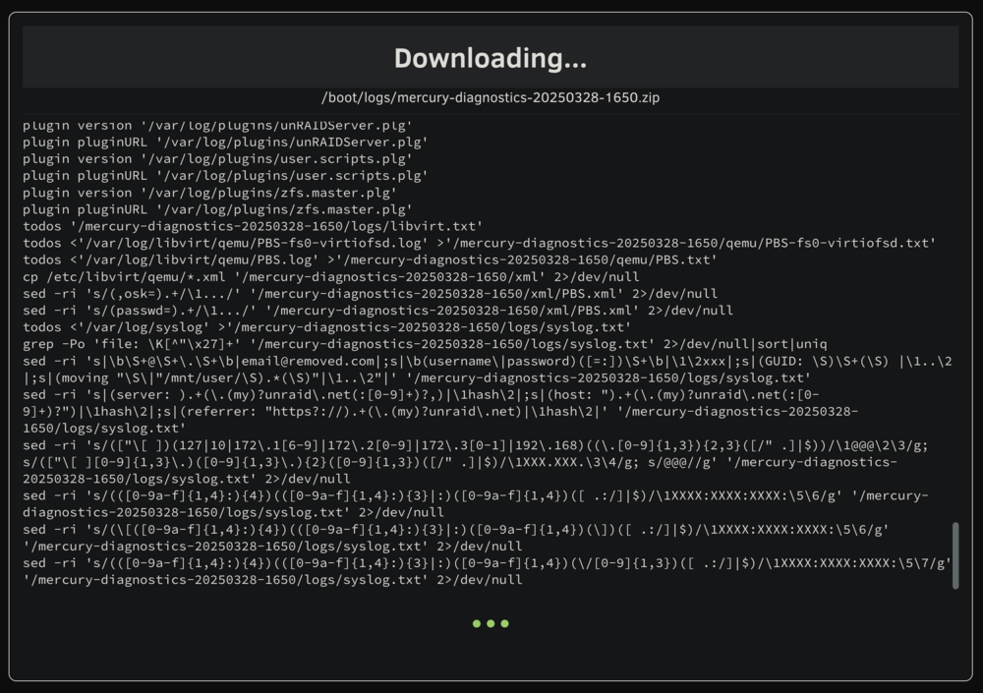The width and height of the screenshot is (983, 693).
Task: Click the todos qemu/PBS.log line
Action: click(x=370, y=260)
